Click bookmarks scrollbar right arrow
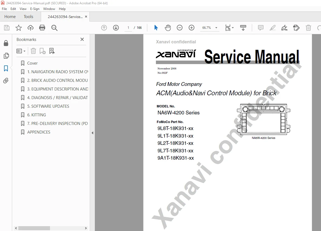This screenshot has width=321, height=231. tap(86, 228)
